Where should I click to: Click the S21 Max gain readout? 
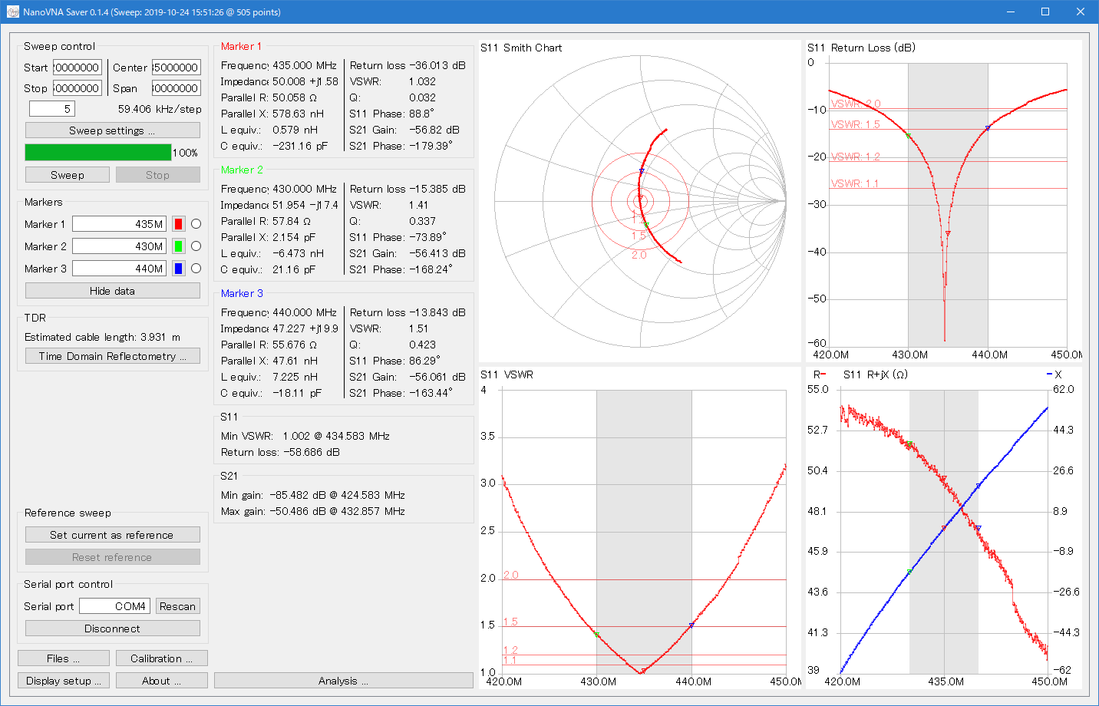click(313, 511)
